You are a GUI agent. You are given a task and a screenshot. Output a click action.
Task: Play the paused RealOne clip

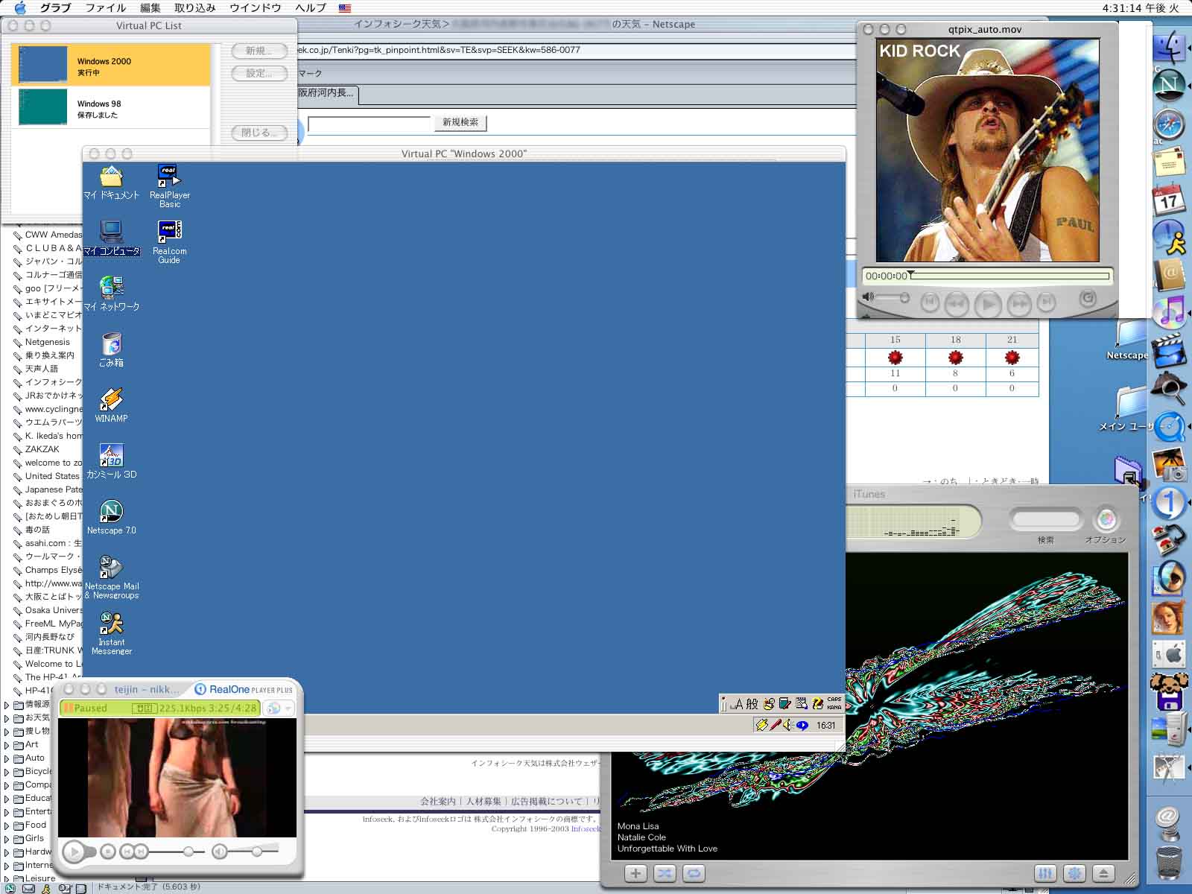click(73, 851)
